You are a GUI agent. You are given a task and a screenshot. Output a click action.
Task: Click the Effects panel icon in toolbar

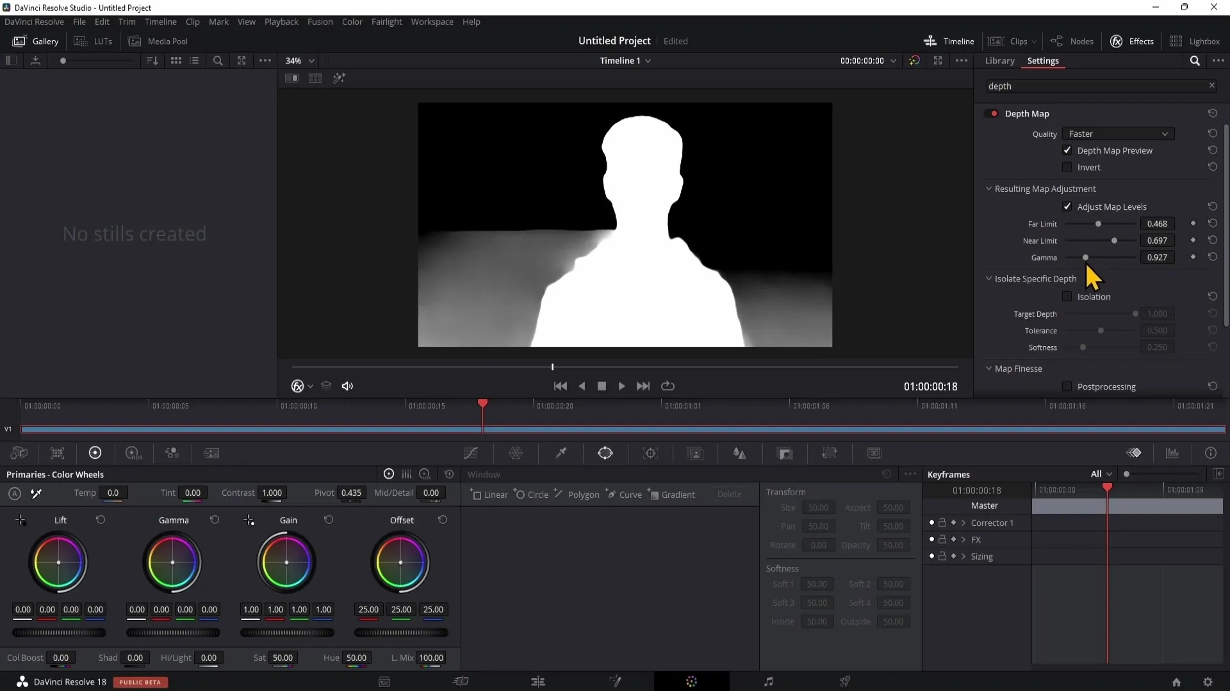click(1119, 40)
